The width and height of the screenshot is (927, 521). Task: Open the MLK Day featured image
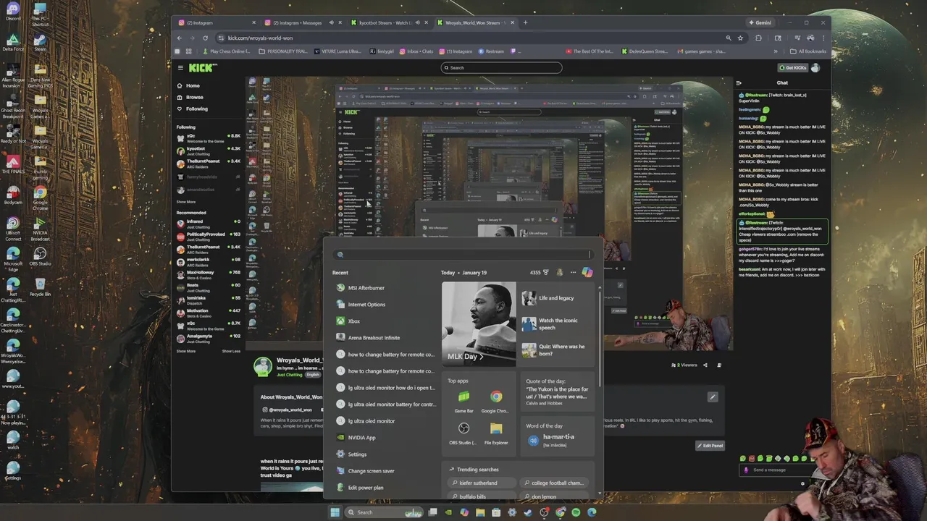pyautogui.click(x=479, y=323)
